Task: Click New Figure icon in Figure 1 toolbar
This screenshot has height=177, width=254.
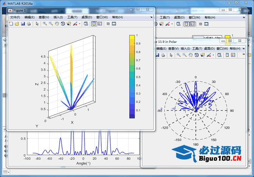Action: tap(11, 24)
